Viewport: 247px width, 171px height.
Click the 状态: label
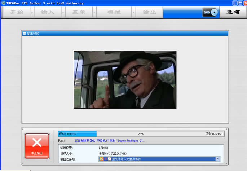pyautogui.click(x=61, y=141)
